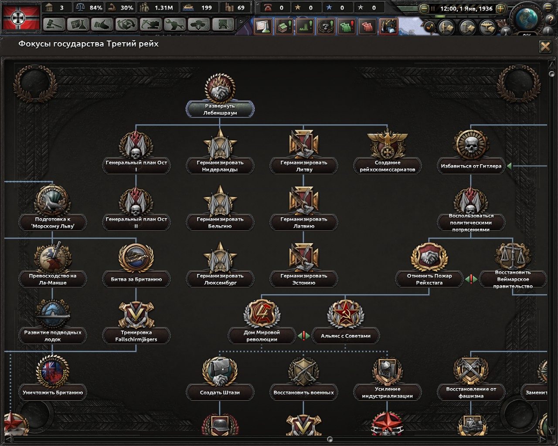Open the Deployment screen with tank icon
This screenshot has height=446, width=558.
pyautogui.click(x=198, y=25)
